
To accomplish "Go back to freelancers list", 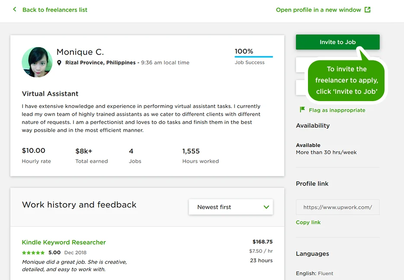I will pyautogui.click(x=55, y=10).
